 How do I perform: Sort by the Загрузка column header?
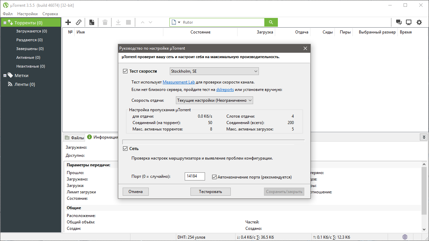pos(256,32)
